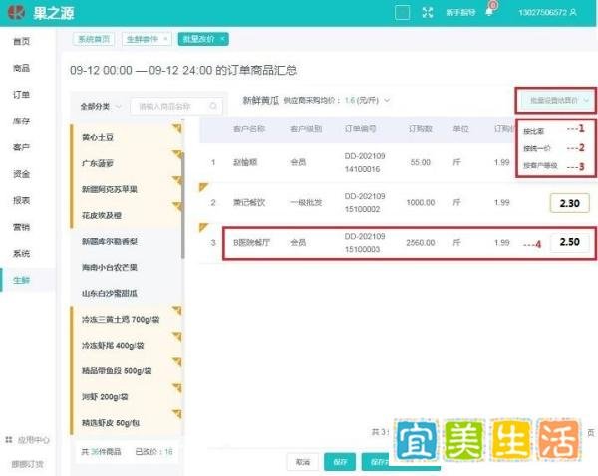Click the 取消 button
This screenshot has width=598, height=476.
coord(302,462)
